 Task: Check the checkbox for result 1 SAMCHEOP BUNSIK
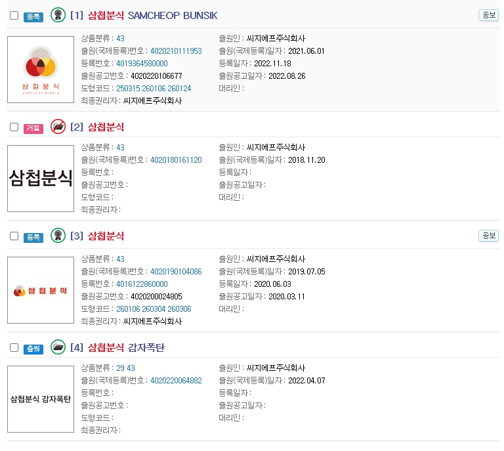(x=14, y=15)
